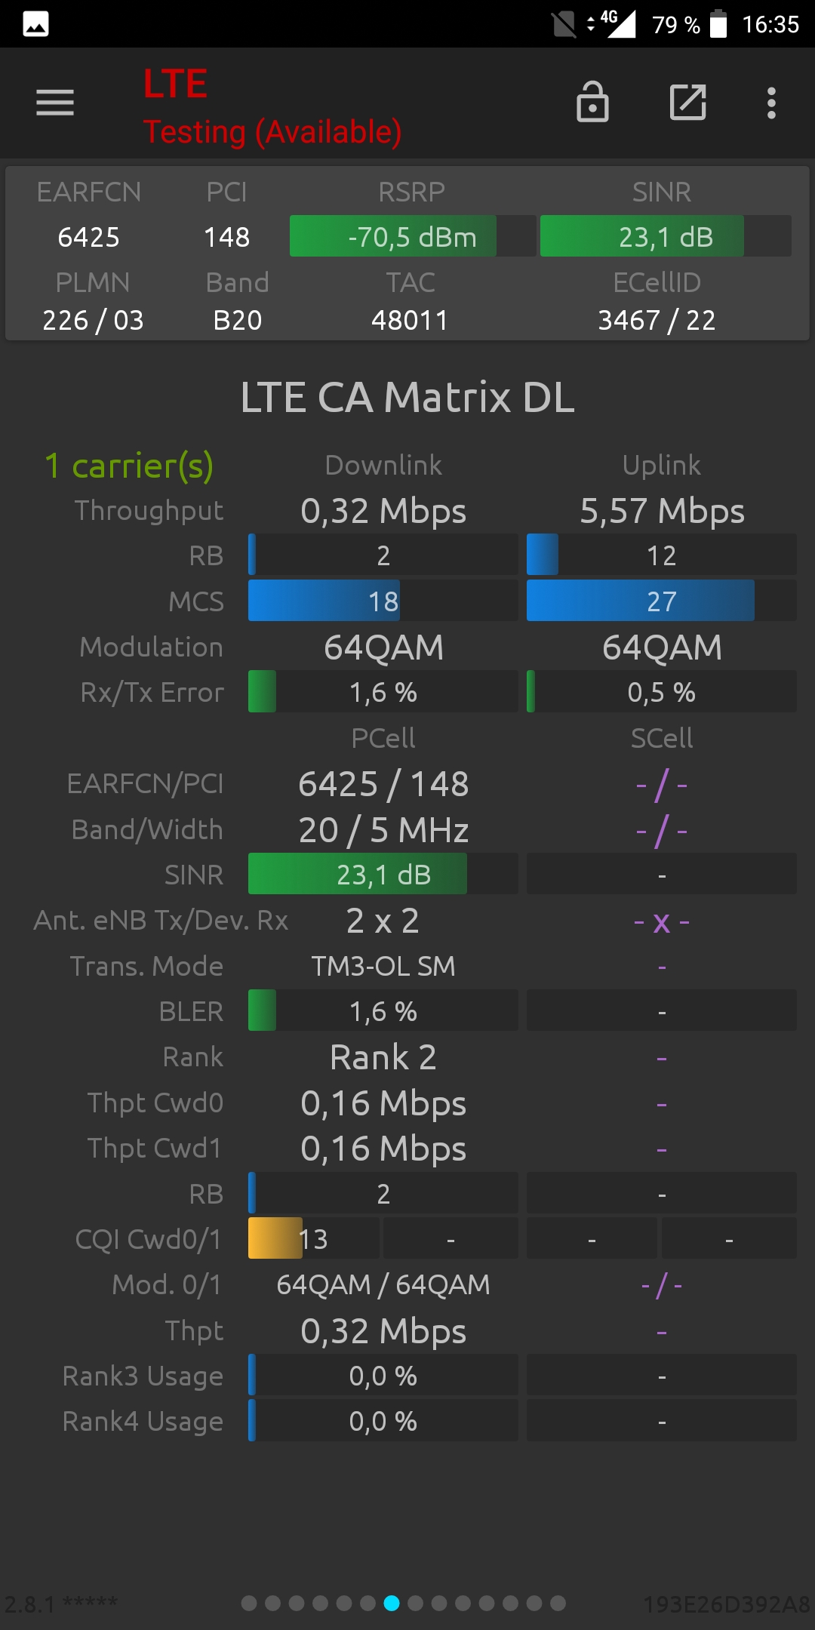Select the first page indicator dot
Image resolution: width=815 pixels, height=1630 pixels.
coord(249,1603)
